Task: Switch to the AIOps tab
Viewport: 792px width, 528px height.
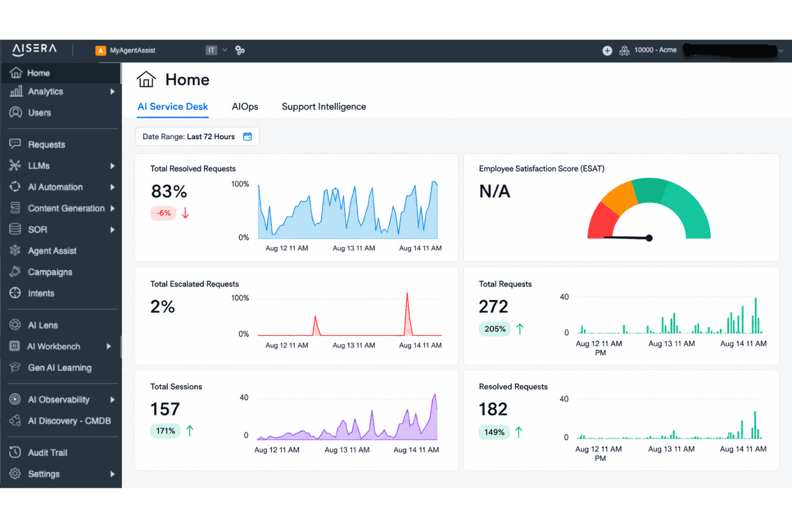Action: 245,106
